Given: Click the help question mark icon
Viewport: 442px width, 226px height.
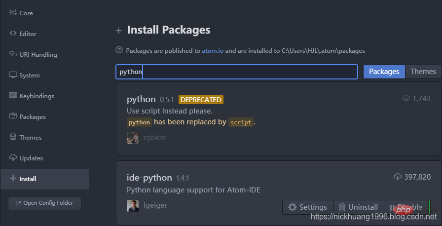Looking at the screenshot, I should [x=119, y=50].
